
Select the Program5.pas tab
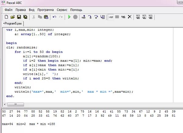[x=13, y=23]
